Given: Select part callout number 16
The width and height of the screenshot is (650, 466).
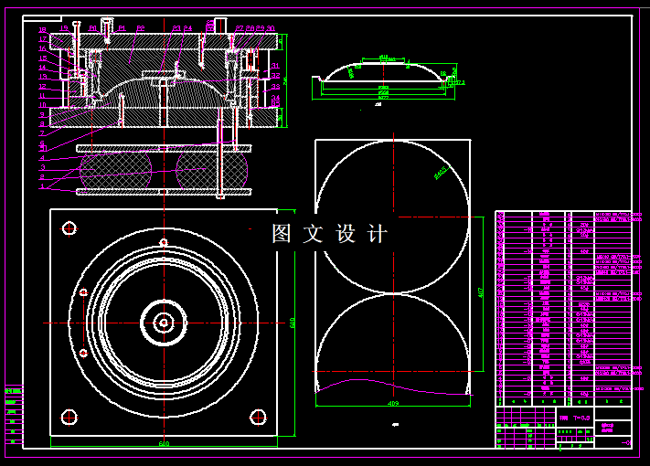Looking at the screenshot, I should pyautogui.click(x=42, y=48).
